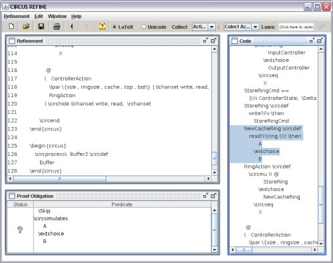Click the Status column header
This screenshot has width=333, height=263.
[21, 204]
